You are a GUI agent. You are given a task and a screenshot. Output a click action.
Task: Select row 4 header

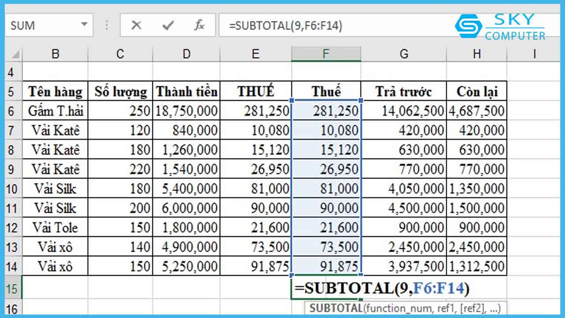(13, 71)
